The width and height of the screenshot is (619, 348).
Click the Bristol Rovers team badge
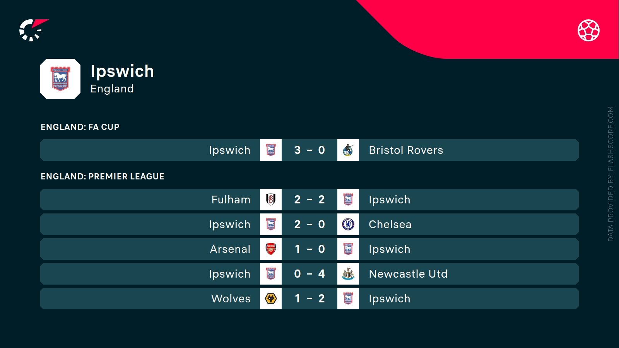click(348, 150)
